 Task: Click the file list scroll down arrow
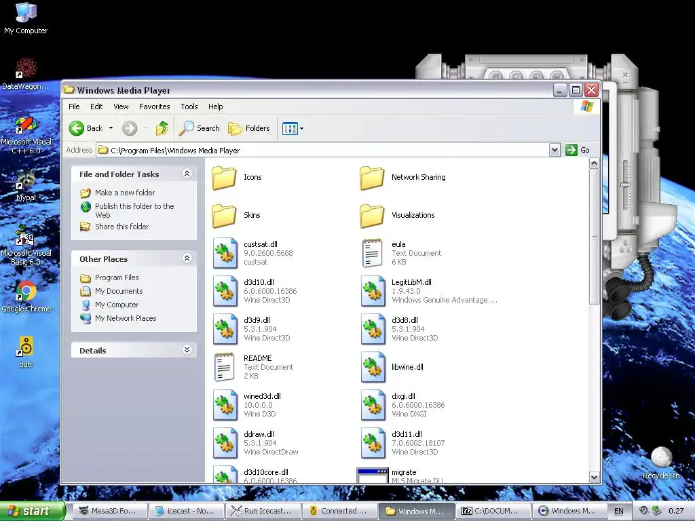(594, 477)
